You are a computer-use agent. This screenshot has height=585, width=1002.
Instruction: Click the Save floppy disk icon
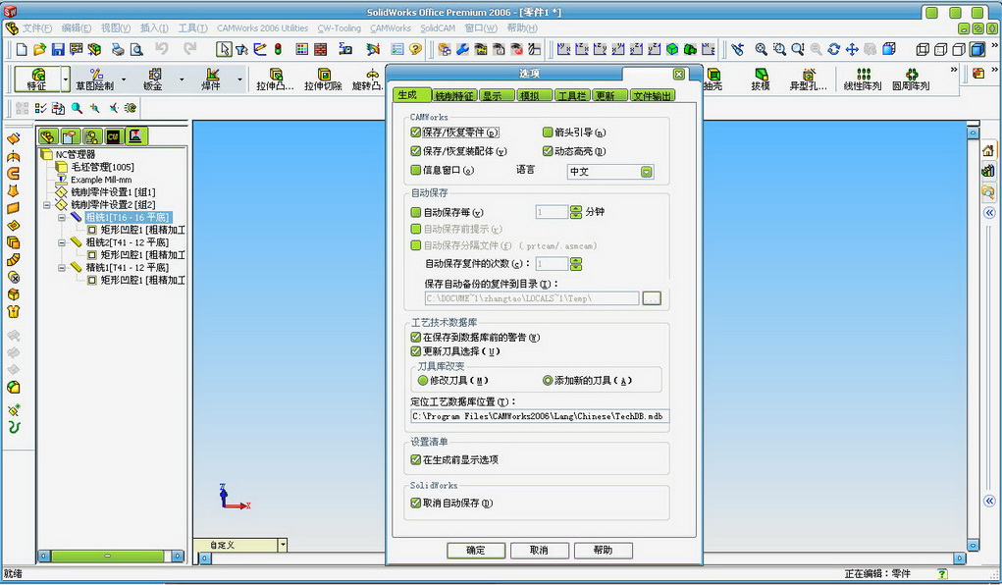pyautogui.click(x=58, y=49)
